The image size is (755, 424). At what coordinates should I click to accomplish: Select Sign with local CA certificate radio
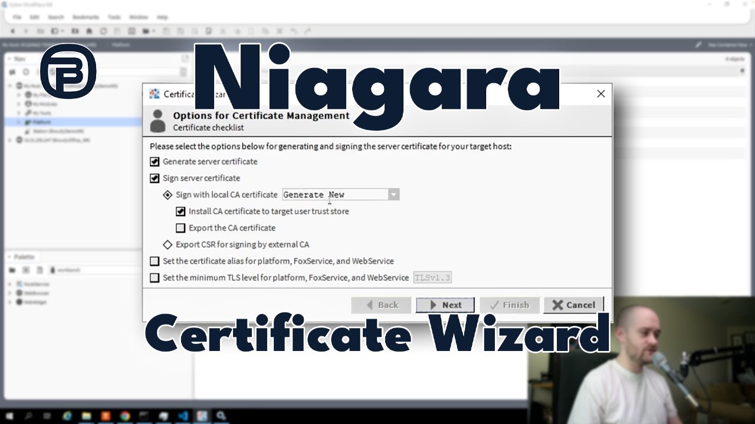(168, 194)
